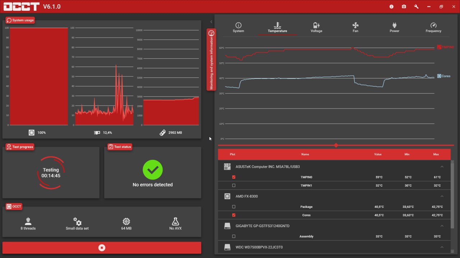Click the No AVX flask icon

175,221
